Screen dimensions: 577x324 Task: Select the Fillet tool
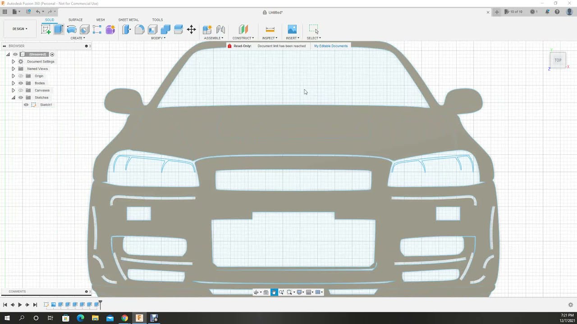coord(139,30)
